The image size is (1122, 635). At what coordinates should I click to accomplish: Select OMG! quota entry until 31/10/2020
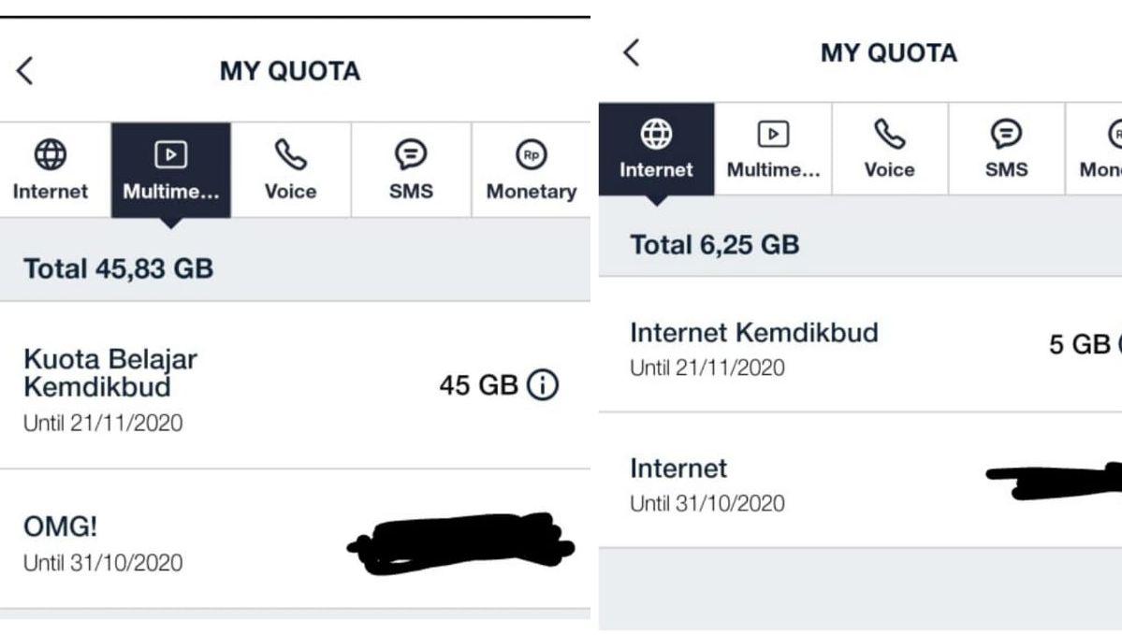[x=295, y=540]
